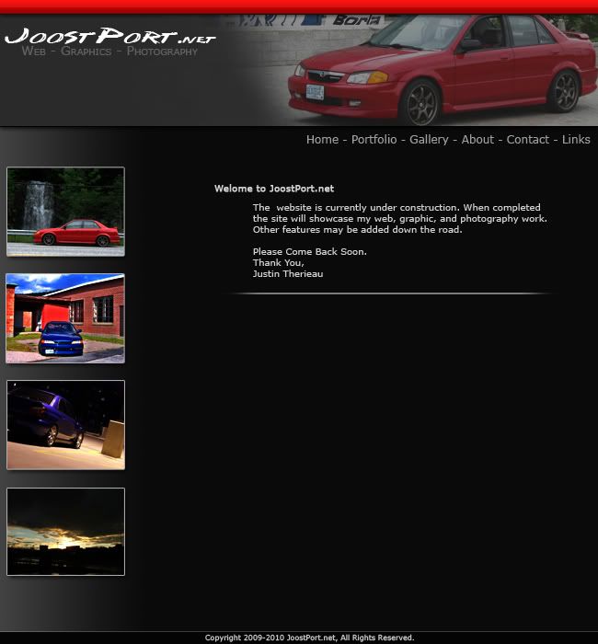View the sunset sky thumbnail
The width and height of the screenshot is (598, 644).
click(x=65, y=532)
